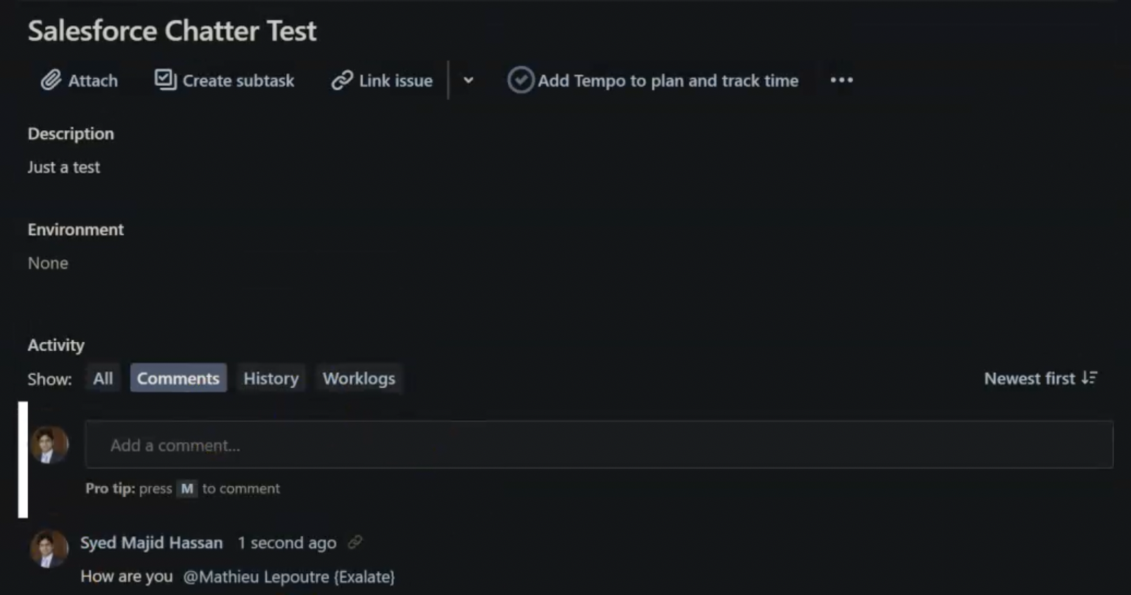
Task: Click the chain Link issue icon
Action: [x=342, y=80]
